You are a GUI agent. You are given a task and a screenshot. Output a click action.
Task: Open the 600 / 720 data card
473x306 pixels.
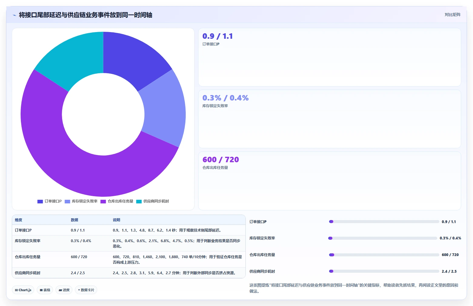(x=329, y=181)
